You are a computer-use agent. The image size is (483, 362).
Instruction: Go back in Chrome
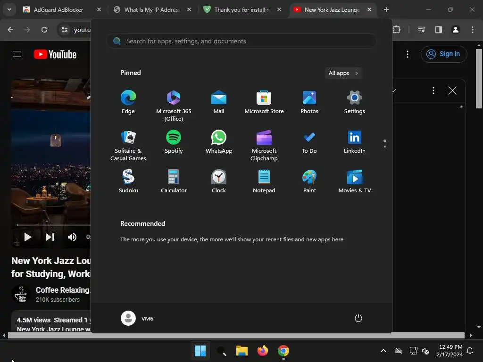pyautogui.click(x=10, y=30)
